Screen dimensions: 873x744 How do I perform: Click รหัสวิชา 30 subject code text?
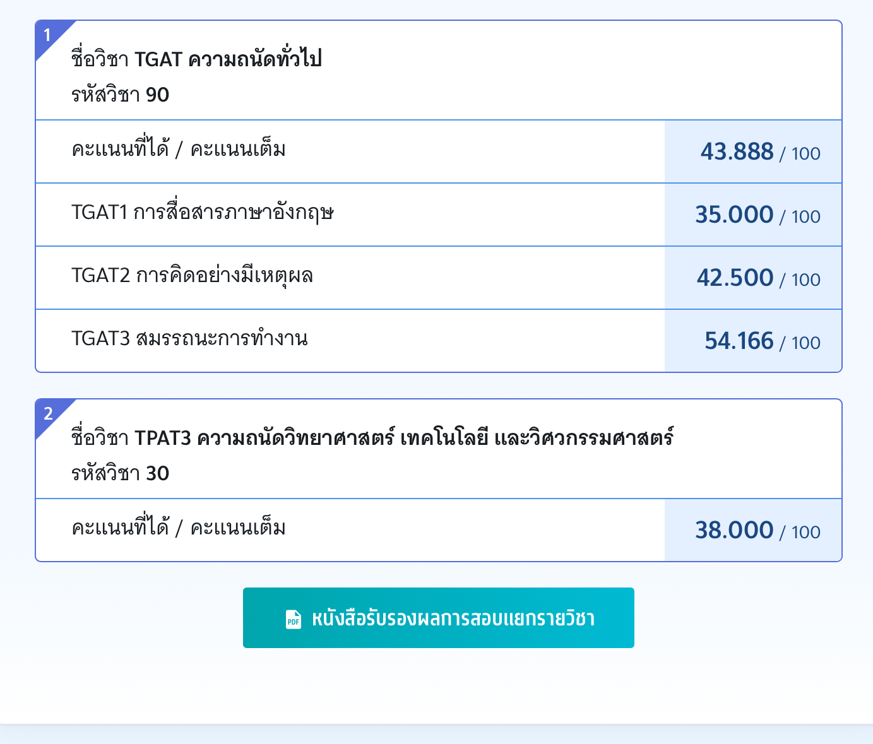tap(120, 473)
